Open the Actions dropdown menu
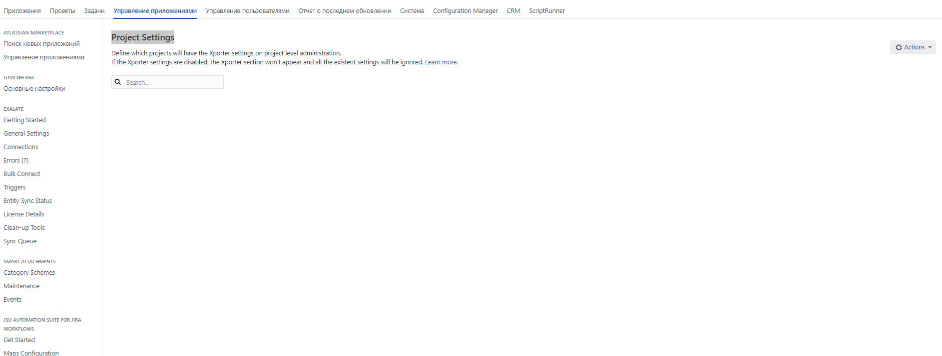The height and width of the screenshot is (356, 942). point(913,47)
